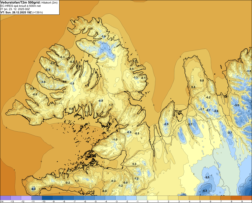Click the valid time 'VT: Sun. 28.12.2025 19Z'
The width and height of the screenshot is (252, 203).
coord(16,12)
